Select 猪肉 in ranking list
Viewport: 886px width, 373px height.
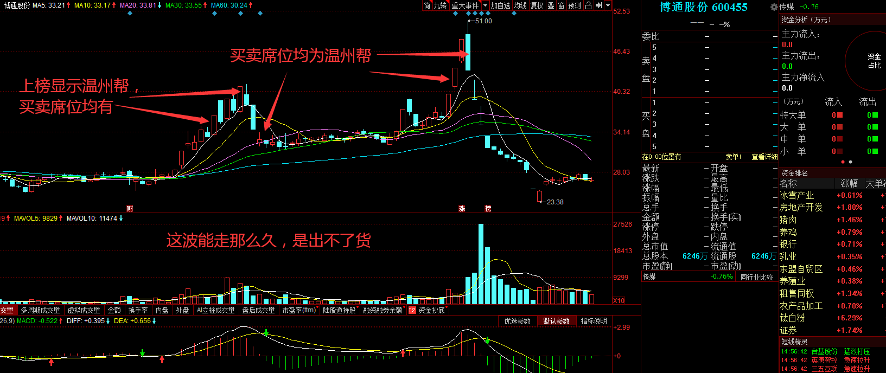click(788, 220)
